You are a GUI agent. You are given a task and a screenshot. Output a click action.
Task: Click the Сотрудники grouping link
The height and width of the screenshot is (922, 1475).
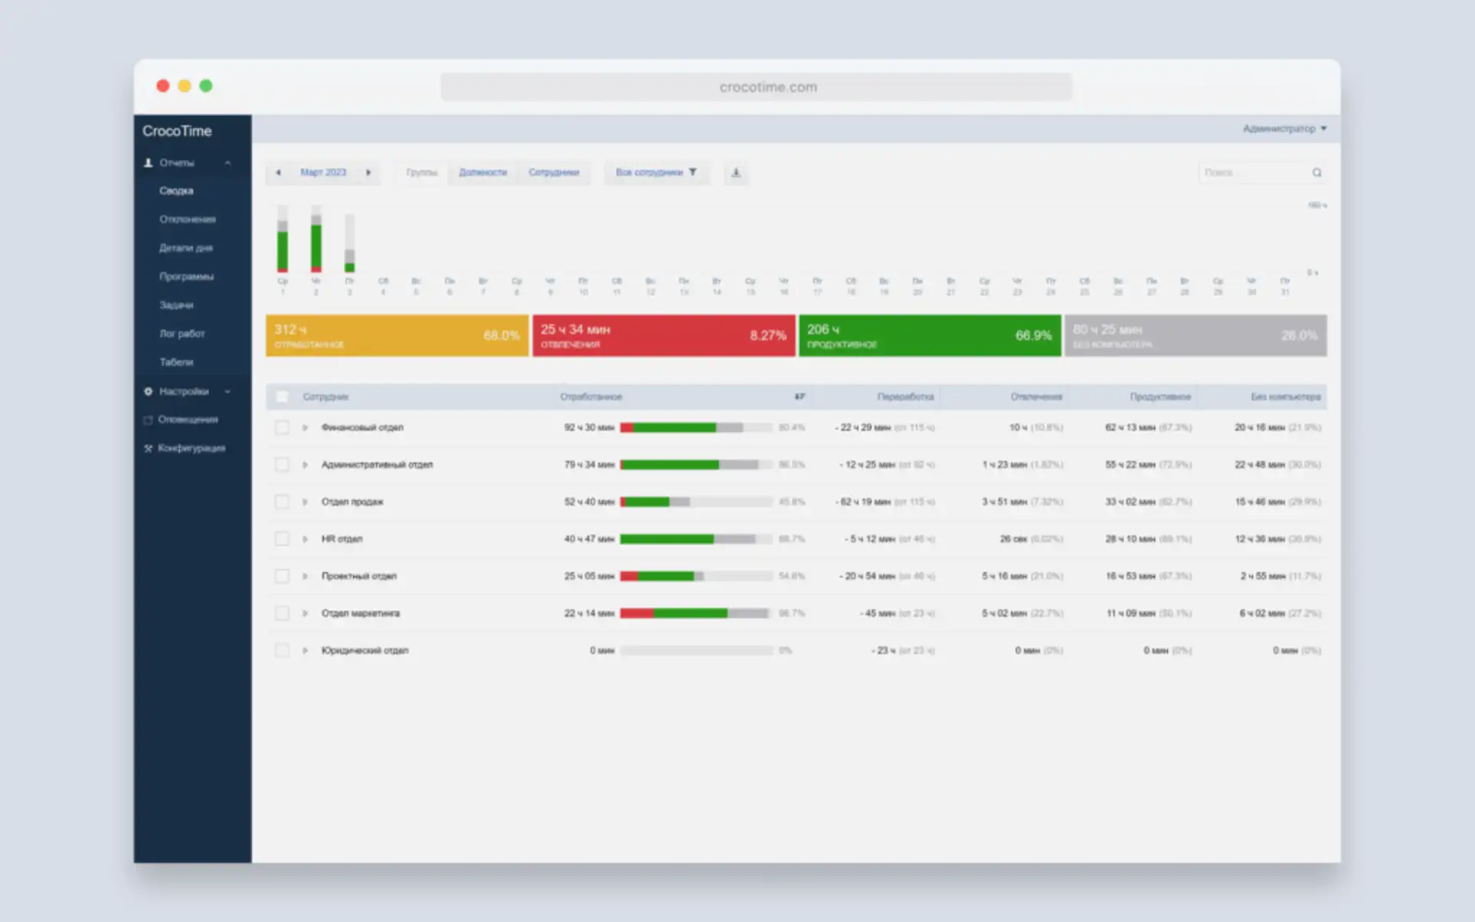click(553, 173)
